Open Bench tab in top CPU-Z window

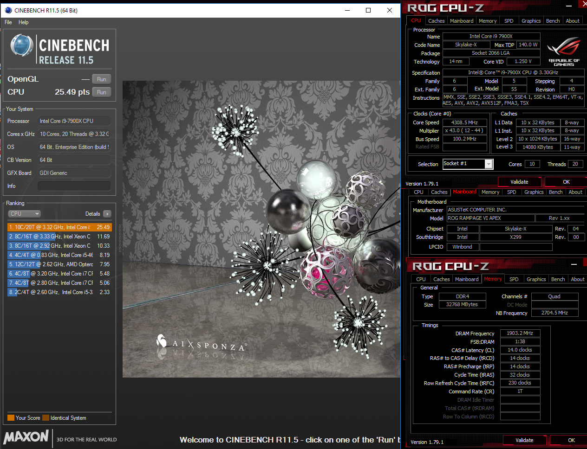(x=553, y=21)
